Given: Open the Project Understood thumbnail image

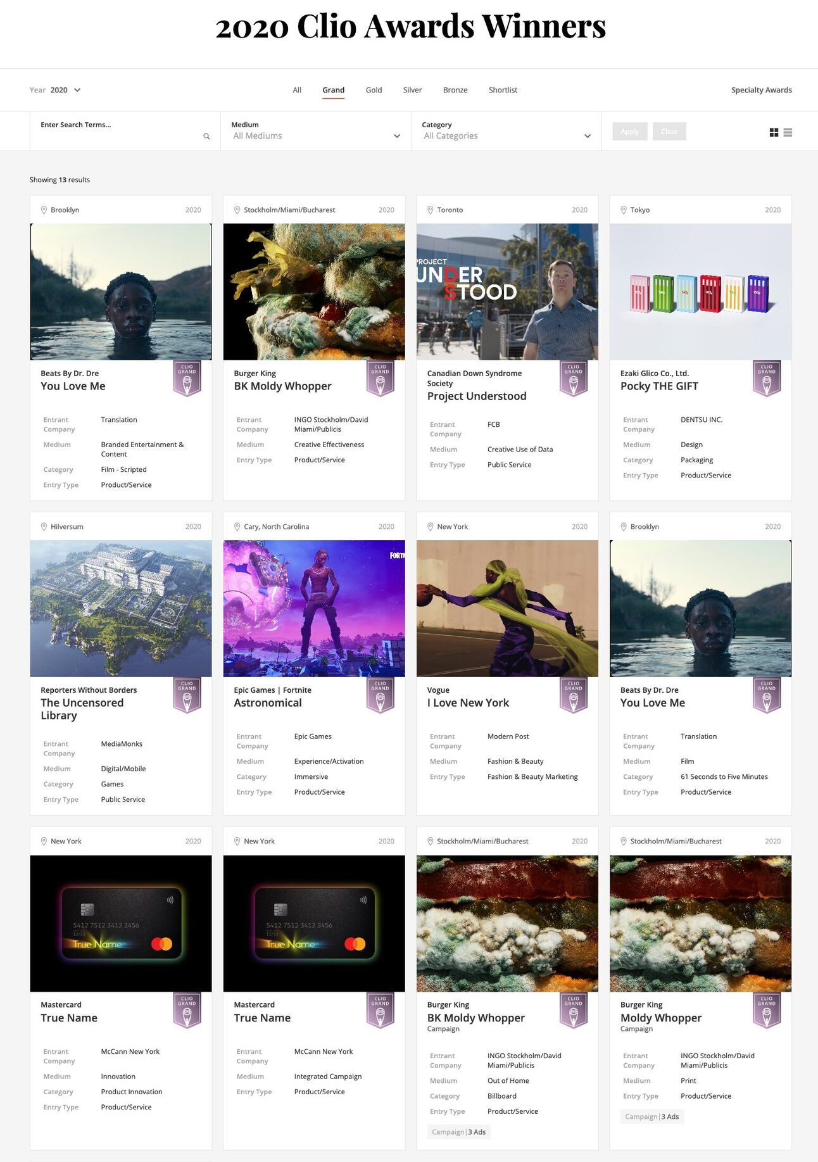Looking at the screenshot, I should 507,292.
